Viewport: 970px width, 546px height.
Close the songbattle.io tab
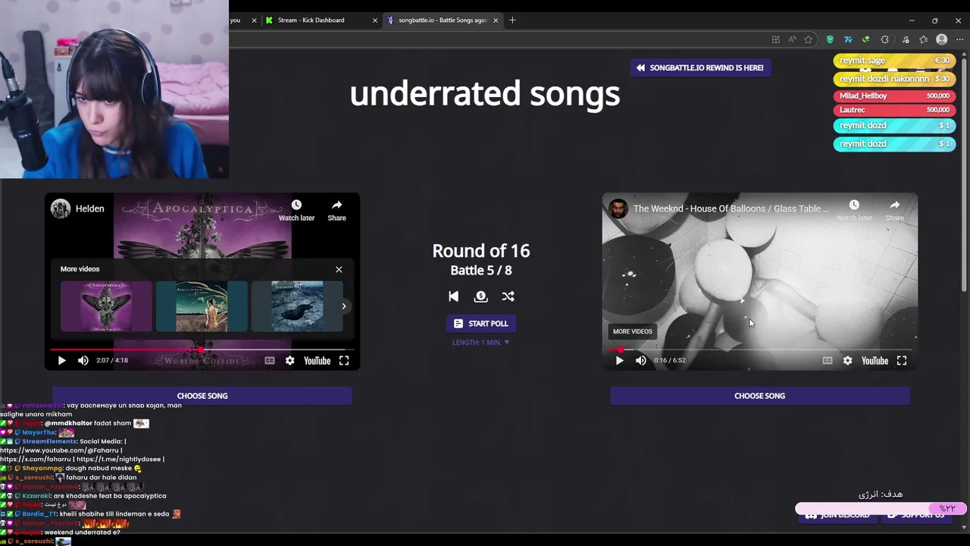(496, 20)
